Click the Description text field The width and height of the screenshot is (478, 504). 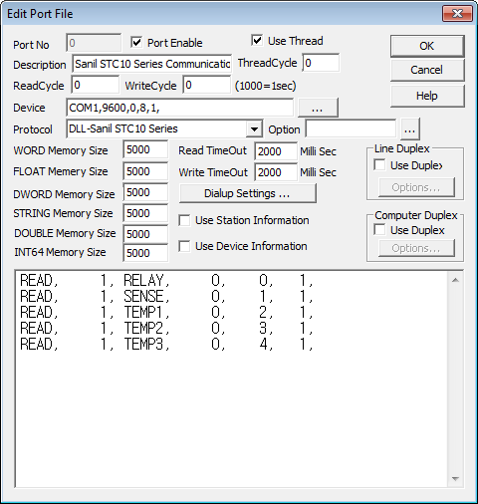point(152,64)
